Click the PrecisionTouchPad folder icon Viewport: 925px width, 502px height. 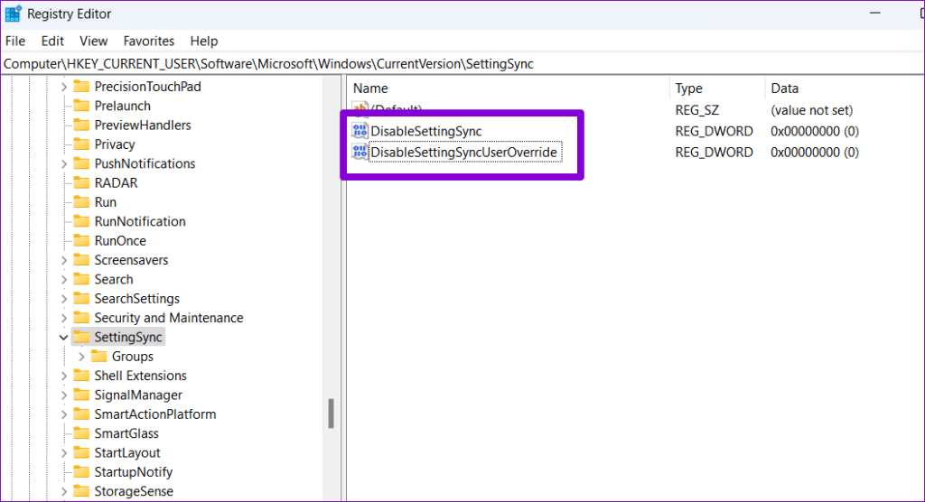pyautogui.click(x=81, y=87)
